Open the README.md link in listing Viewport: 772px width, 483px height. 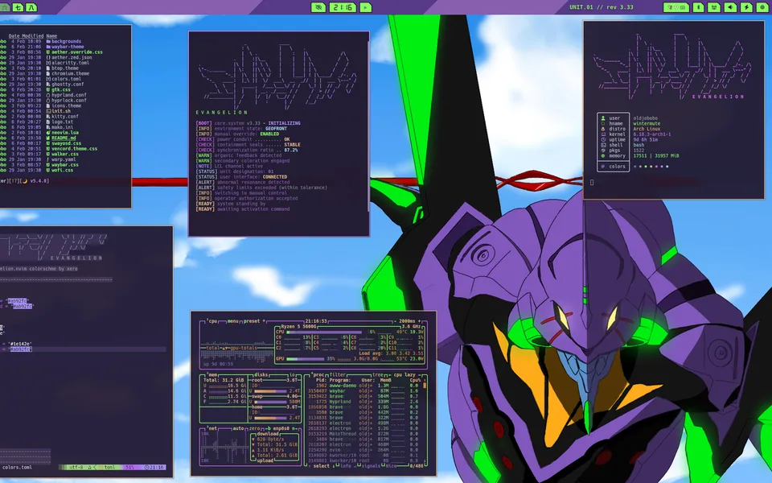[x=64, y=138]
